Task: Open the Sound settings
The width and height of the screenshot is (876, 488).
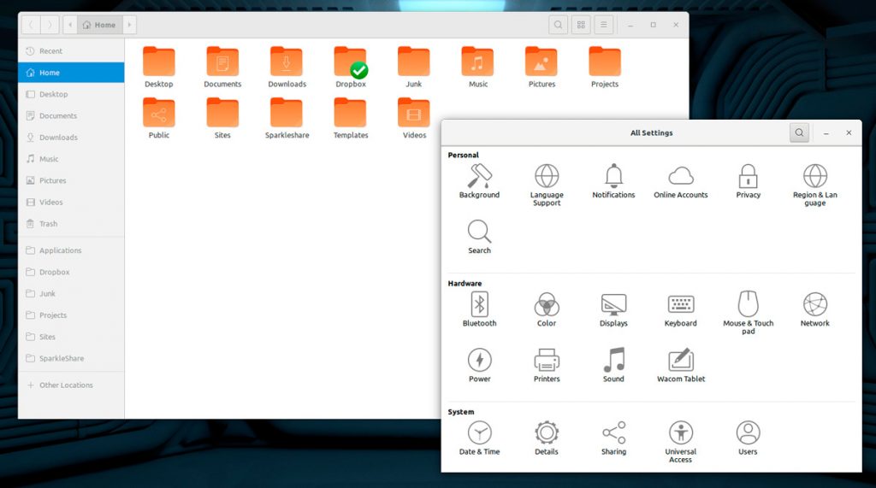Action: [613, 361]
